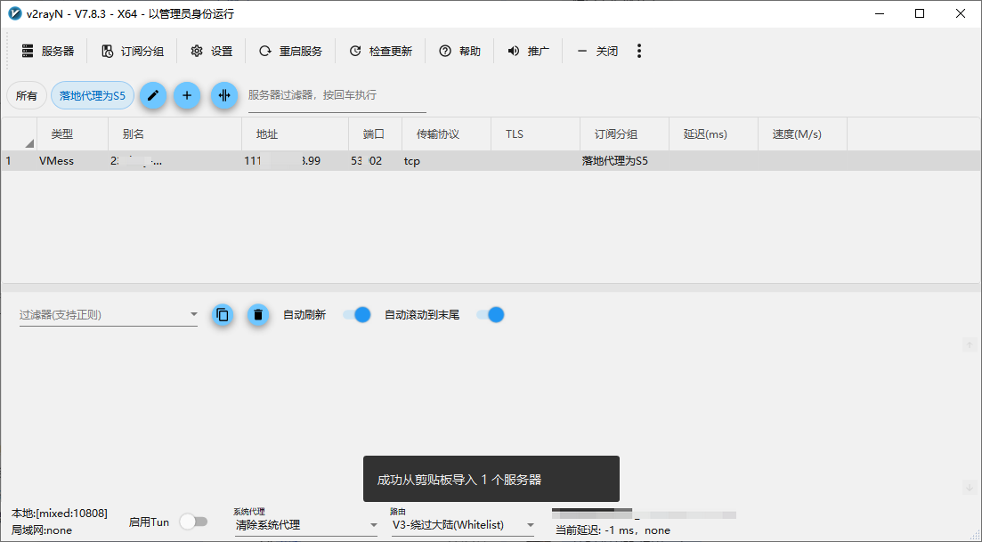Click the copy log button

click(x=223, y=315)
